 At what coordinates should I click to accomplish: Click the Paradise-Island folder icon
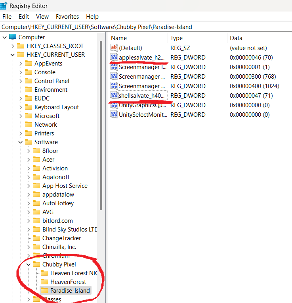44,290
